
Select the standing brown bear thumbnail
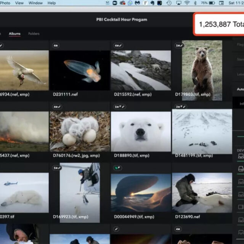pos(202,70)
